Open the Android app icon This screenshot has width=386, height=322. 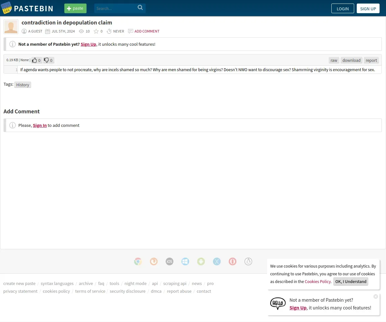[201, 261]
